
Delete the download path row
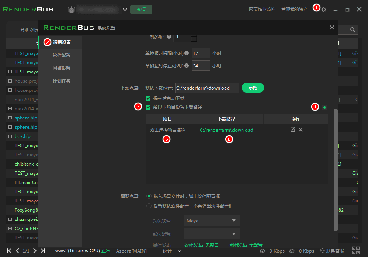[x=301, y=130]
